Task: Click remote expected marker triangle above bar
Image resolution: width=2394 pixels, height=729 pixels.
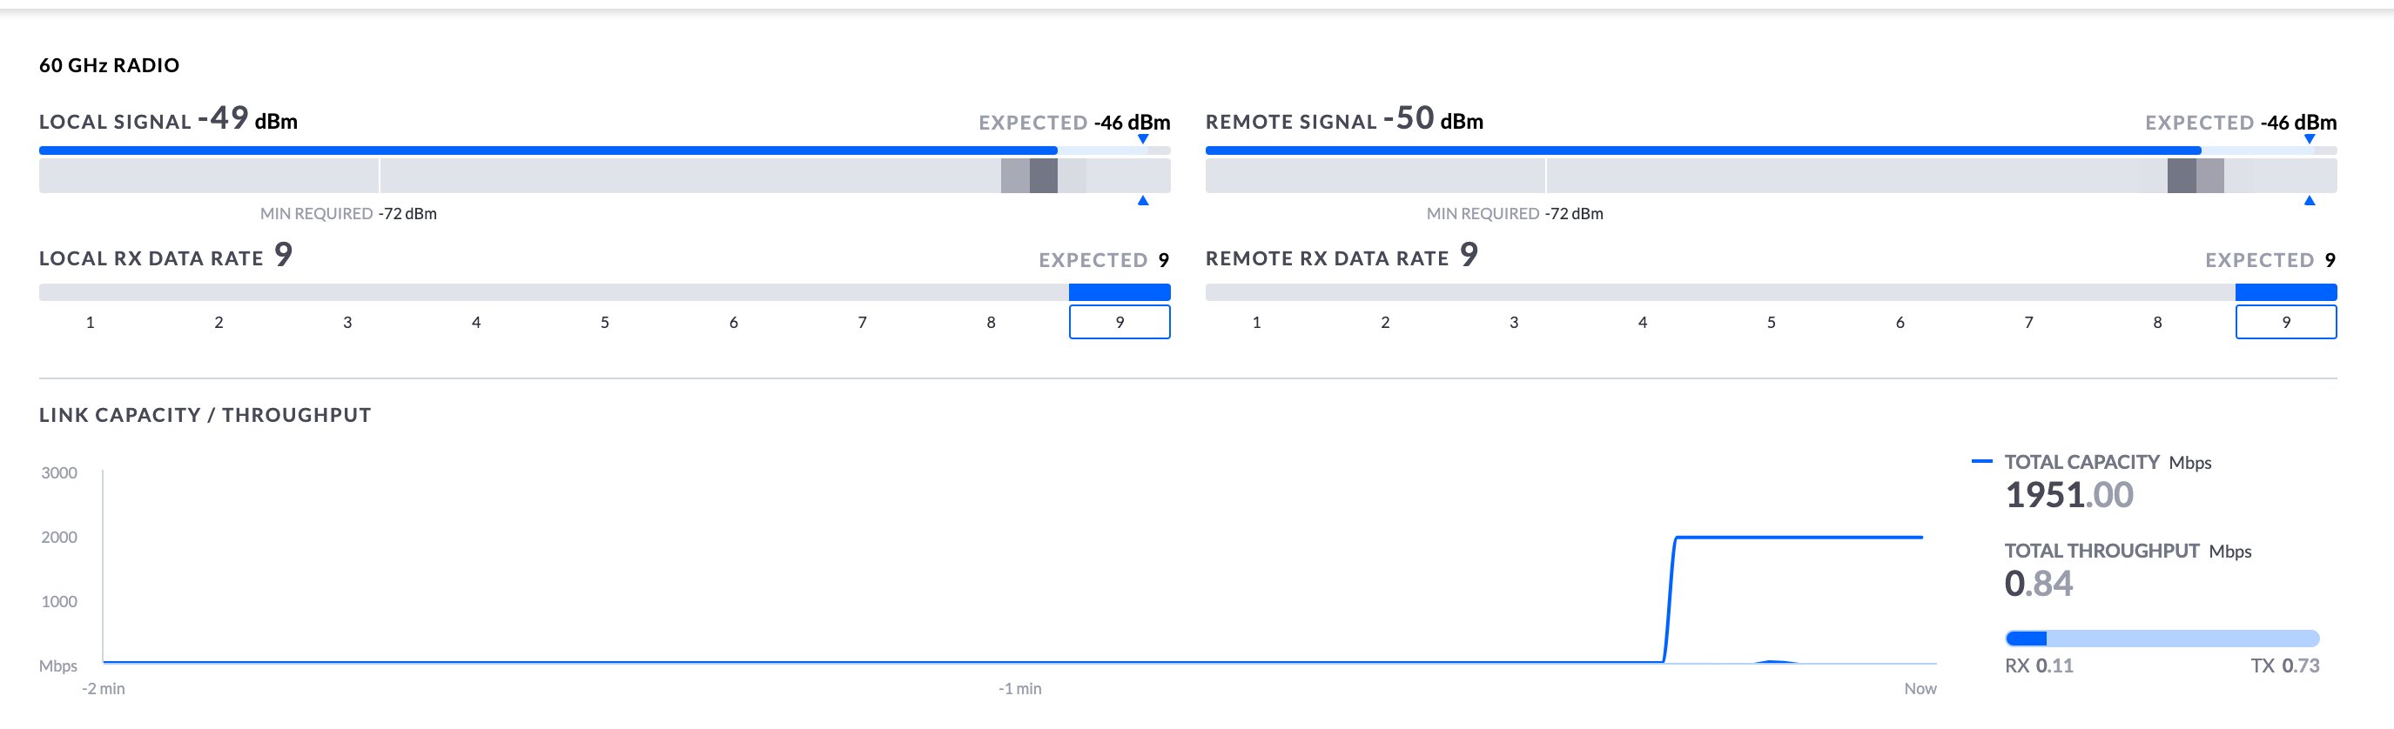Action: pos(2310,139)
